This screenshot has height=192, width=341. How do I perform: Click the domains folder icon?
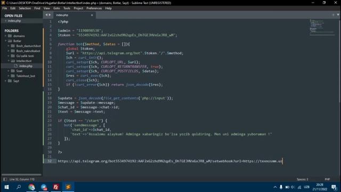10,36
